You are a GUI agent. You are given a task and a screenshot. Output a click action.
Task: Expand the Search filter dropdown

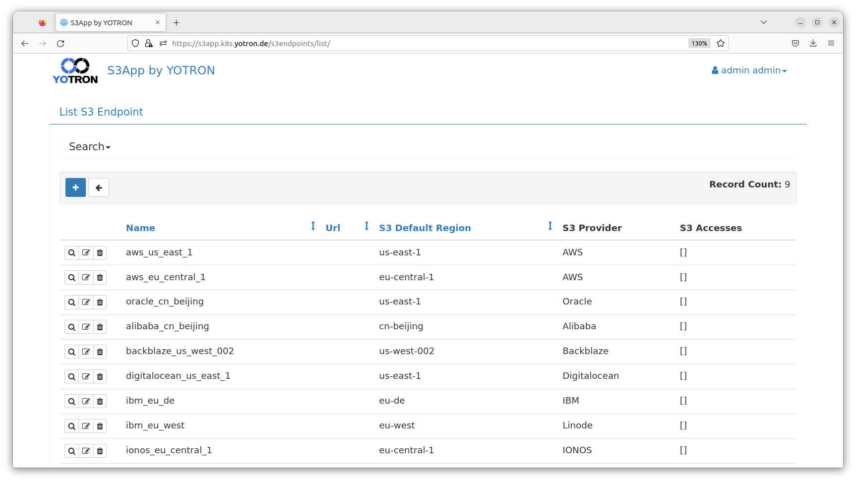(89, 147)
